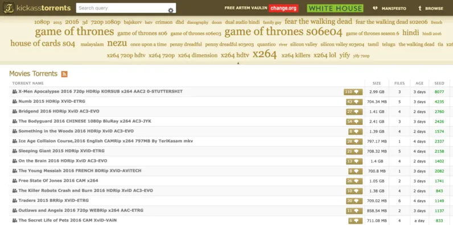Click the Movies Torrents RSS feed icon

pos(64,74)
